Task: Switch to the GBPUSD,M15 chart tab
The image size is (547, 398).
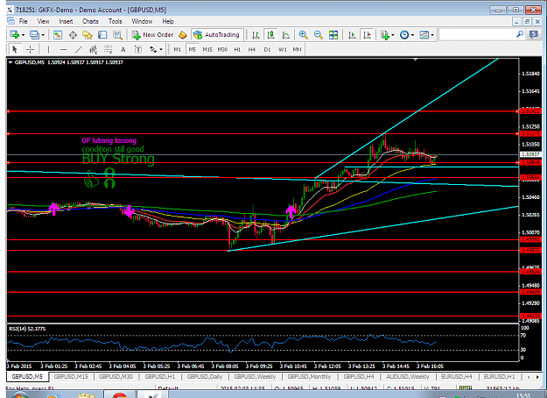Action: (71, 377)
